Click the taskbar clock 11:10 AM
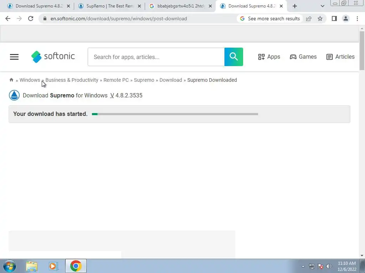365x273 pixels. pyautogui.click(x=347, y=266)
